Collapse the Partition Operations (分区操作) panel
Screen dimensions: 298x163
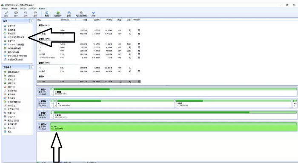tap(31, 67)
